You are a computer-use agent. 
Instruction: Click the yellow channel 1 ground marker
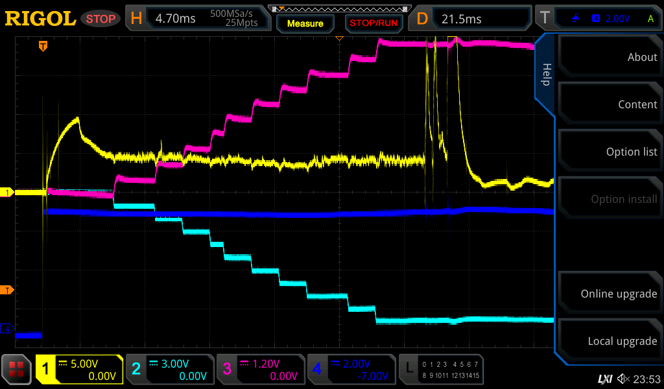(7, 193)
